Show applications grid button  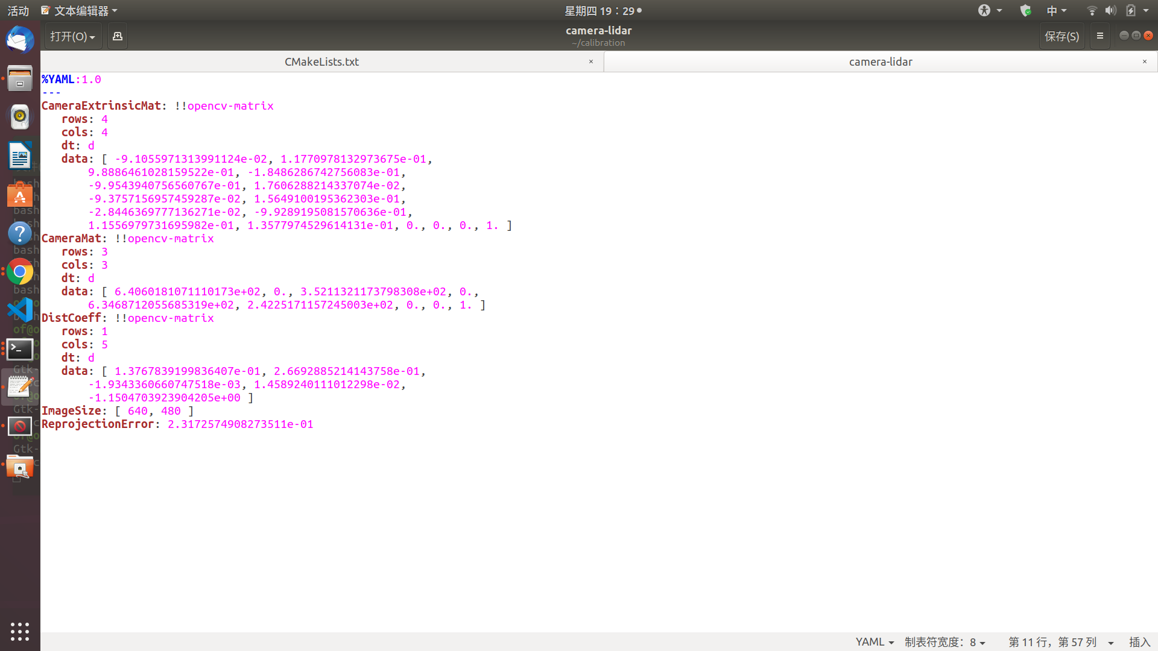coord(20,631)
